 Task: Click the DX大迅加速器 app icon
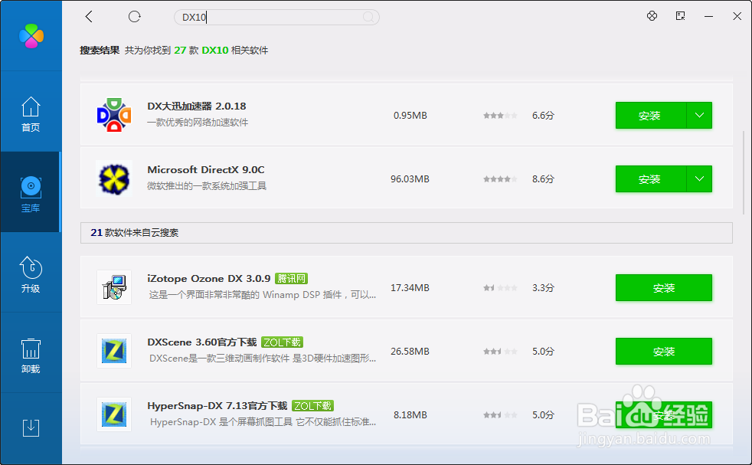(x=114, y=115)
